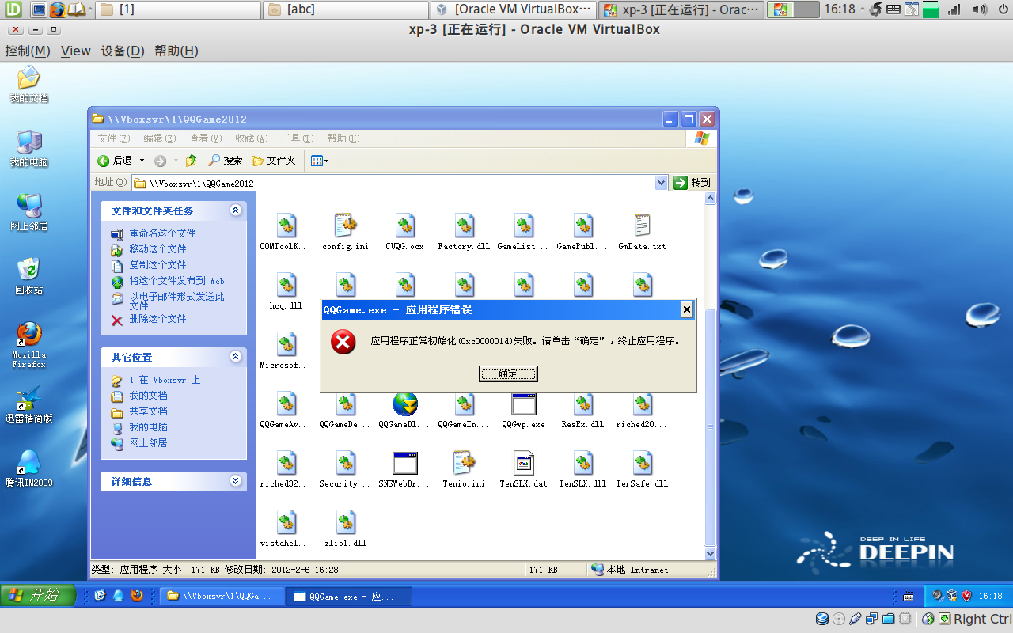The image size is (1013, 633).
Task: Click the 转到 go button
Action: pyautogui.click(x=692, y=183)
